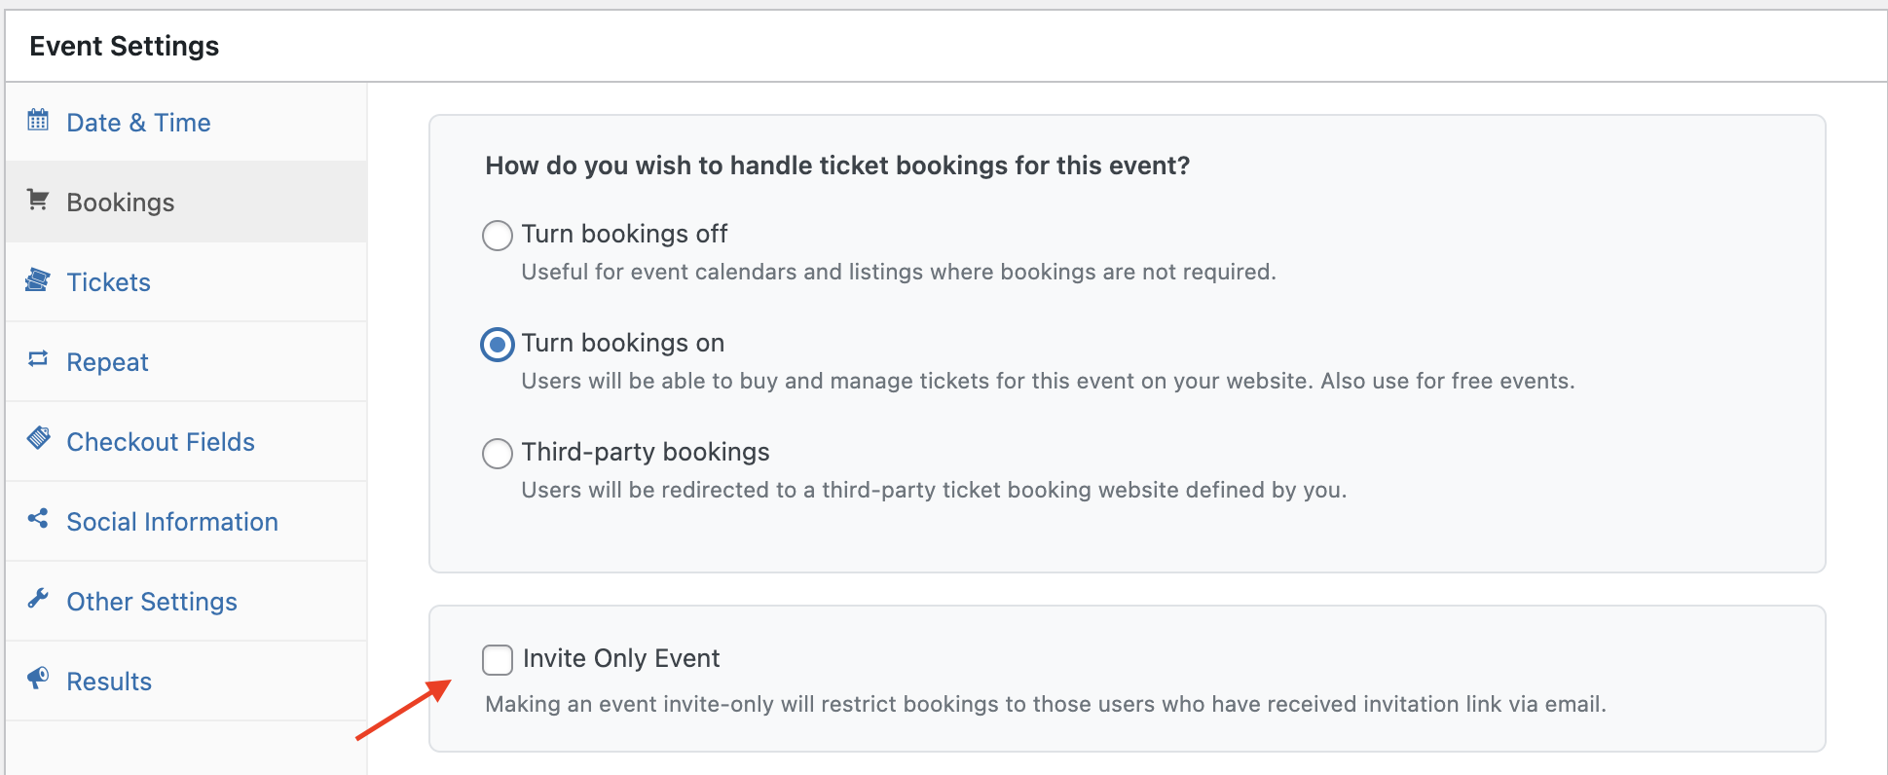Select the Turn bookings off radio button

click(x=498, y=236)
